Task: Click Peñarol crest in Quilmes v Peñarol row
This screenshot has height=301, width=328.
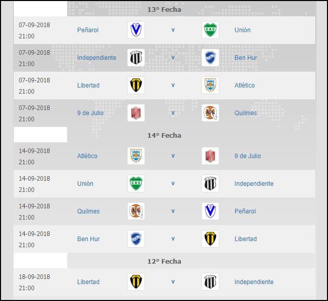Action: pos(210,211)
